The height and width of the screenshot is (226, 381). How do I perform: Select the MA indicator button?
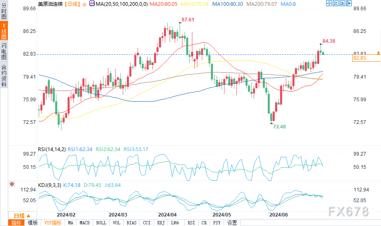point(70,223)
